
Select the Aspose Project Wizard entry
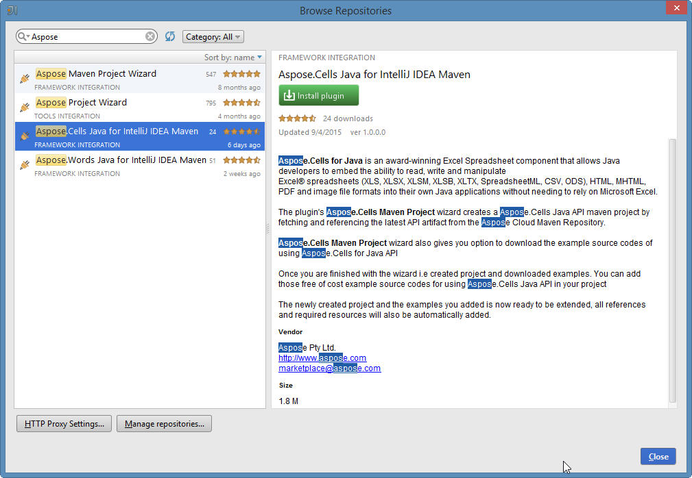[x=140, y=108]
